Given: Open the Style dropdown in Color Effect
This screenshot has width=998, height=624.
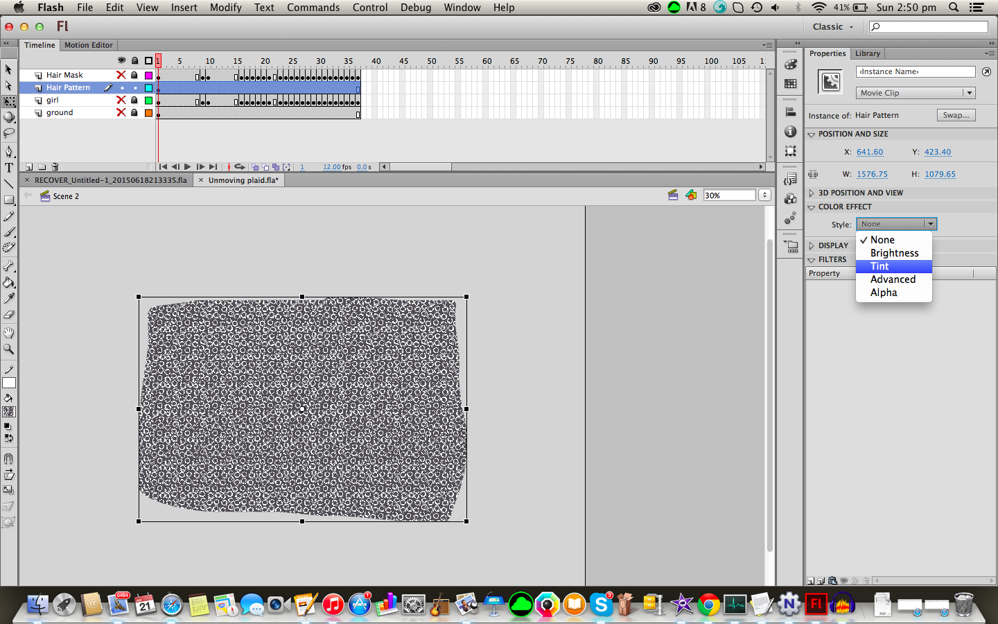Looking at the screenshot, I should coord(897,224).
